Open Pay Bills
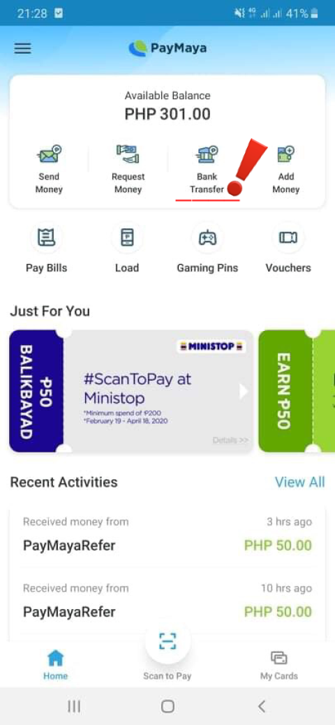The height and width of the screenshot is (725, 335). [x=46, y=249]
